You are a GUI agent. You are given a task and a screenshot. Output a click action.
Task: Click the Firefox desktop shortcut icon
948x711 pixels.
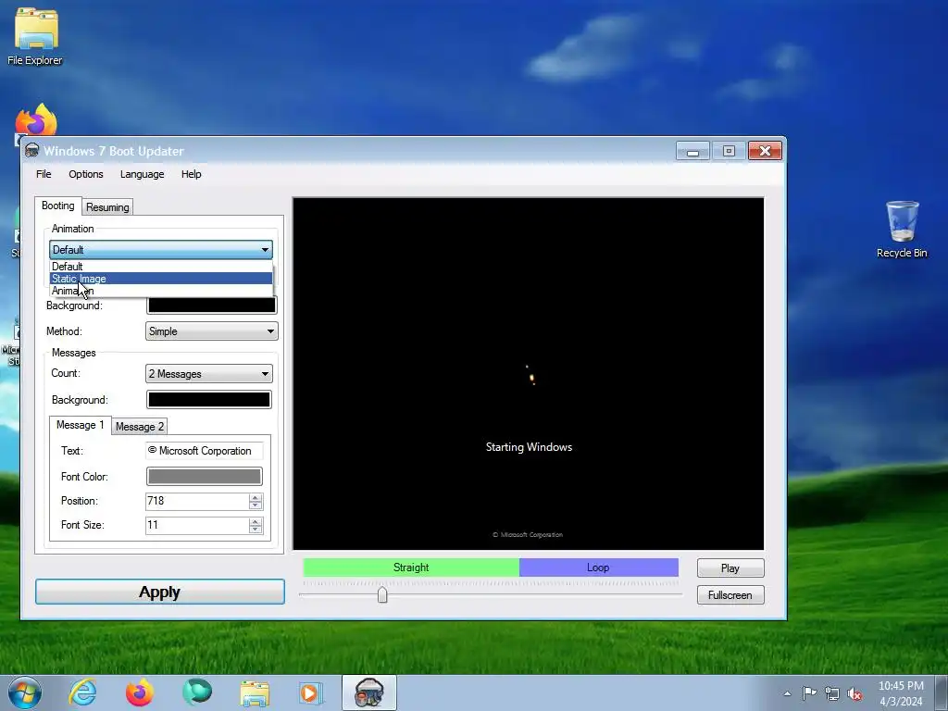(x=36, y=119)
